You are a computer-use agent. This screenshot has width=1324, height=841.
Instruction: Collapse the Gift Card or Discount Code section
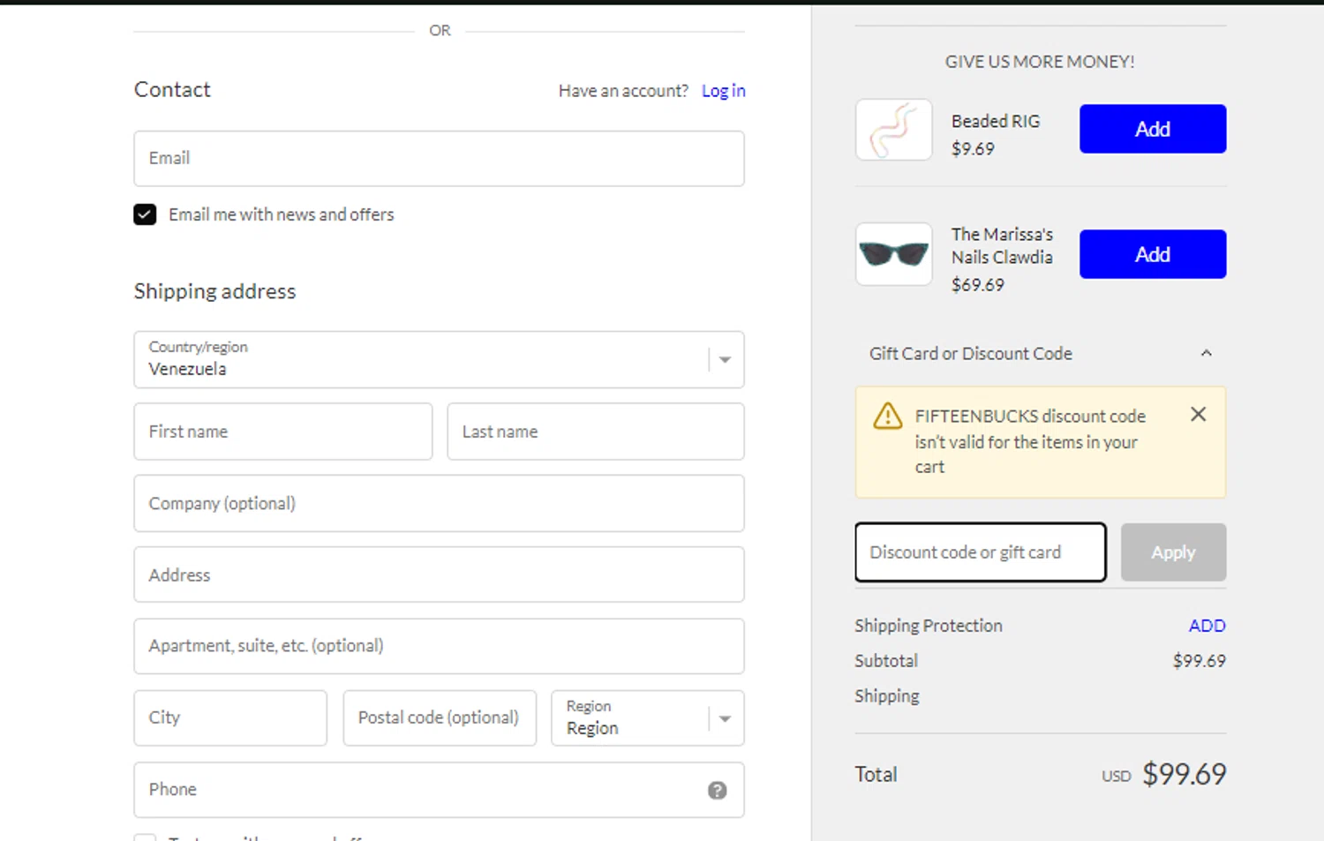1206,353
